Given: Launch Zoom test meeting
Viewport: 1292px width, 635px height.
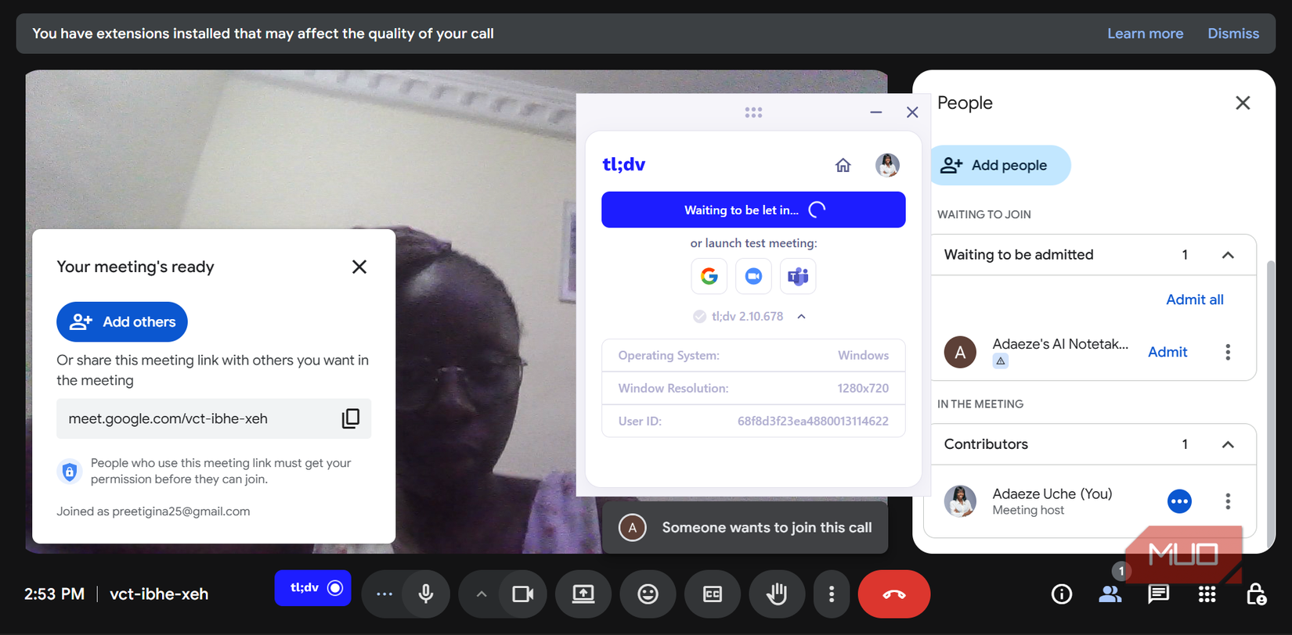Looking at the screenshot, I should [753, 276].
